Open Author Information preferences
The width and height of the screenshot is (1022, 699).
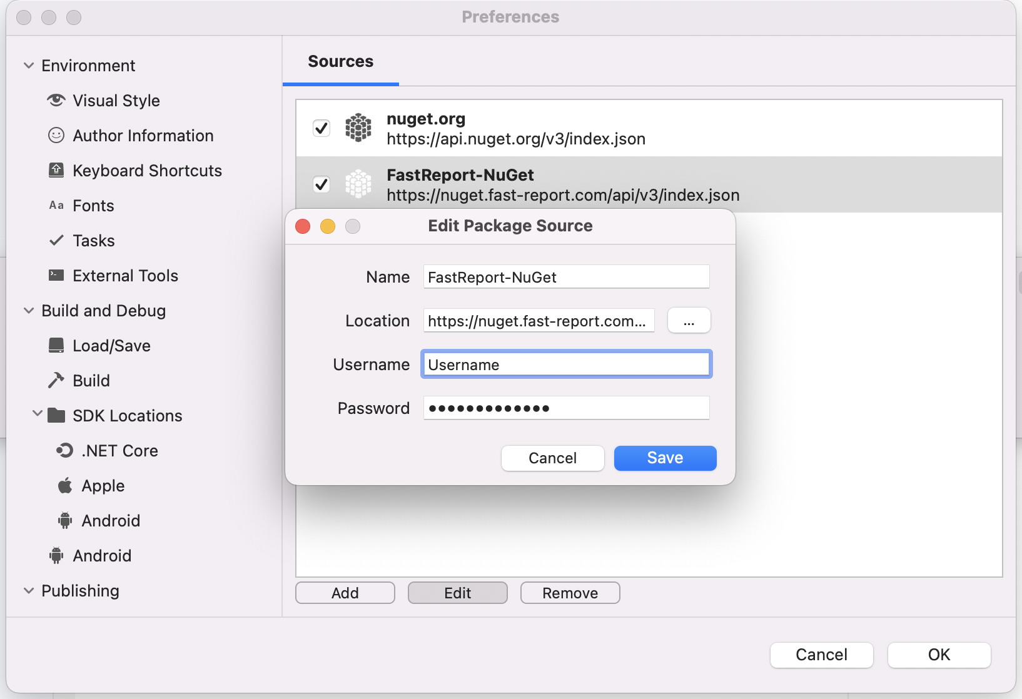pos(143,136)
